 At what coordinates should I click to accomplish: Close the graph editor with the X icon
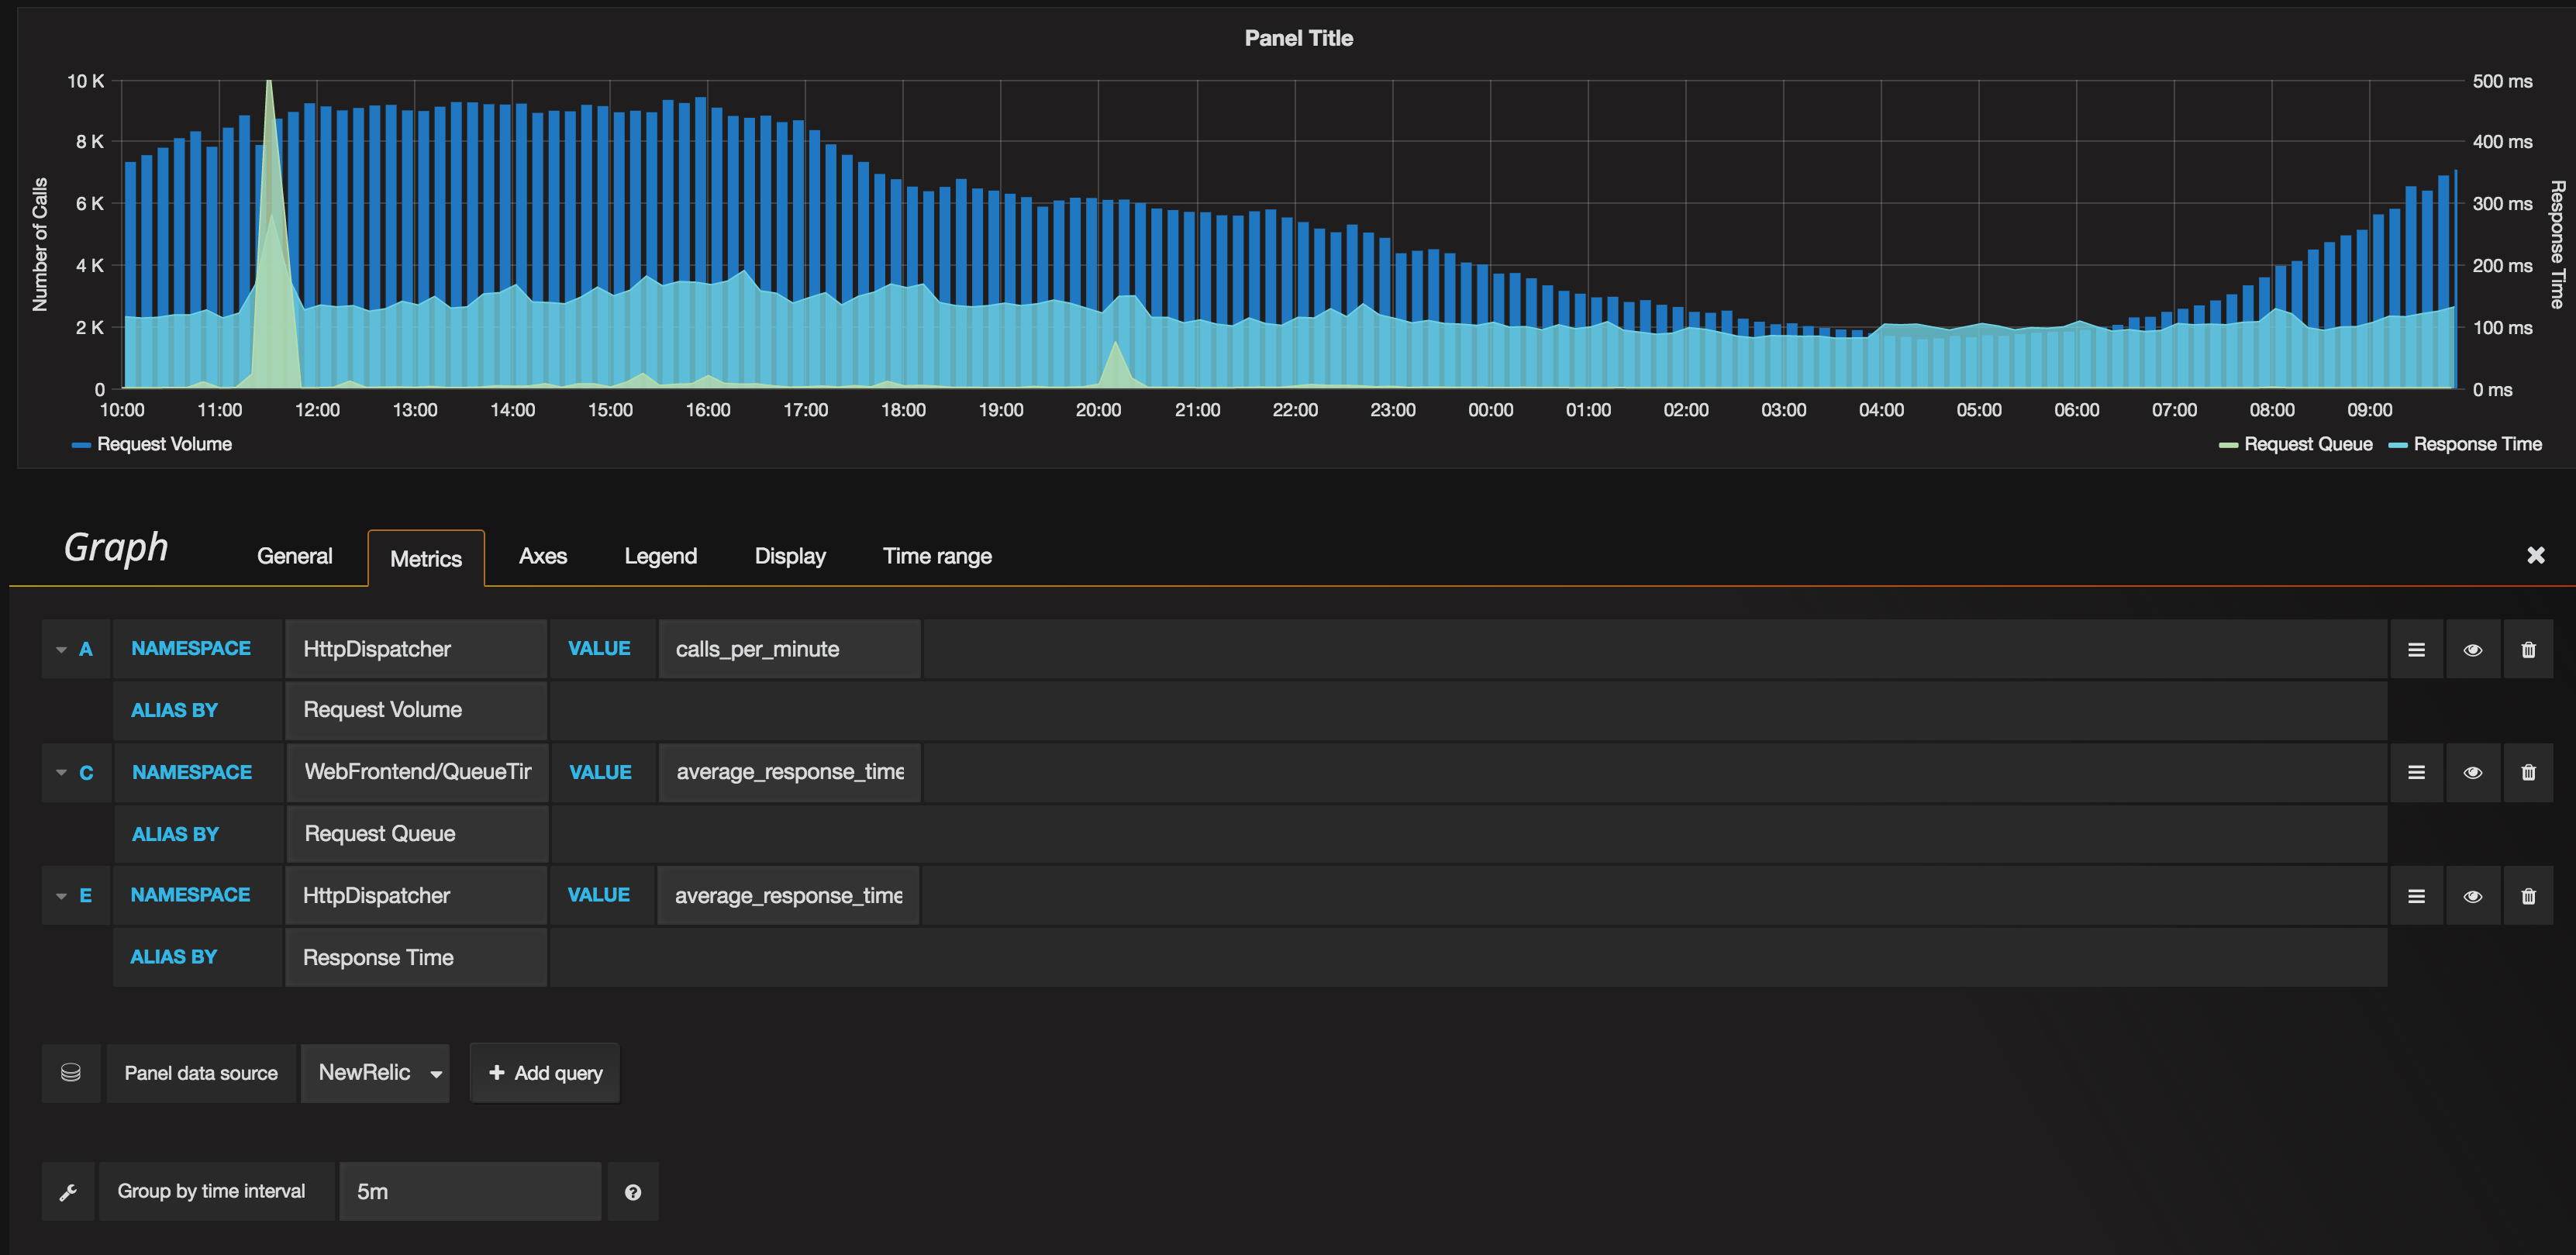(2535, 555)
